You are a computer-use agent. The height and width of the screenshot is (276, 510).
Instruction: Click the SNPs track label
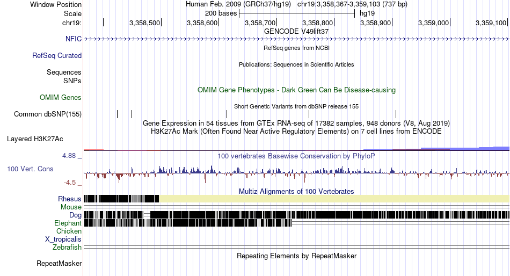click(72, 81)
